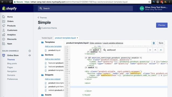Open Blog posts submenu item
This screenshot has width=172, height=97.
[12, 64]
